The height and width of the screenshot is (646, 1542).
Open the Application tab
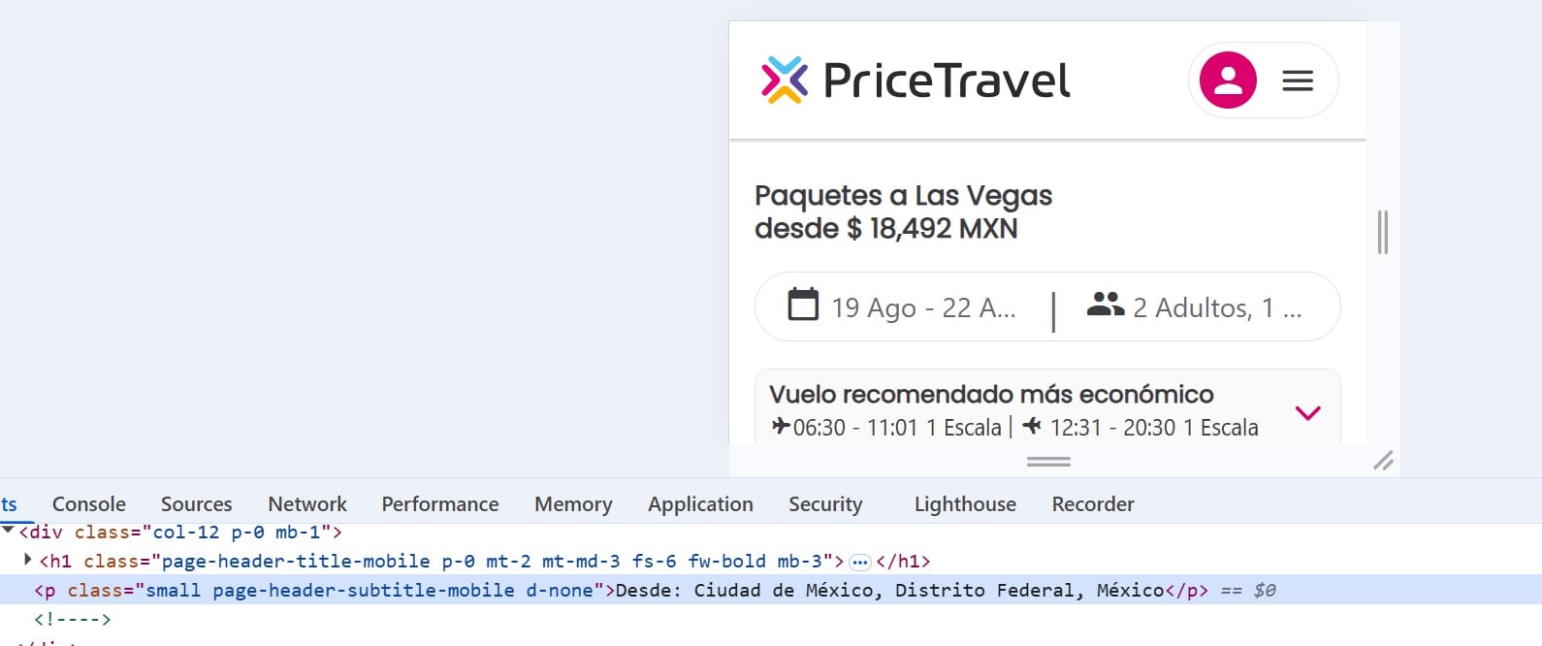tap(700, 503)
